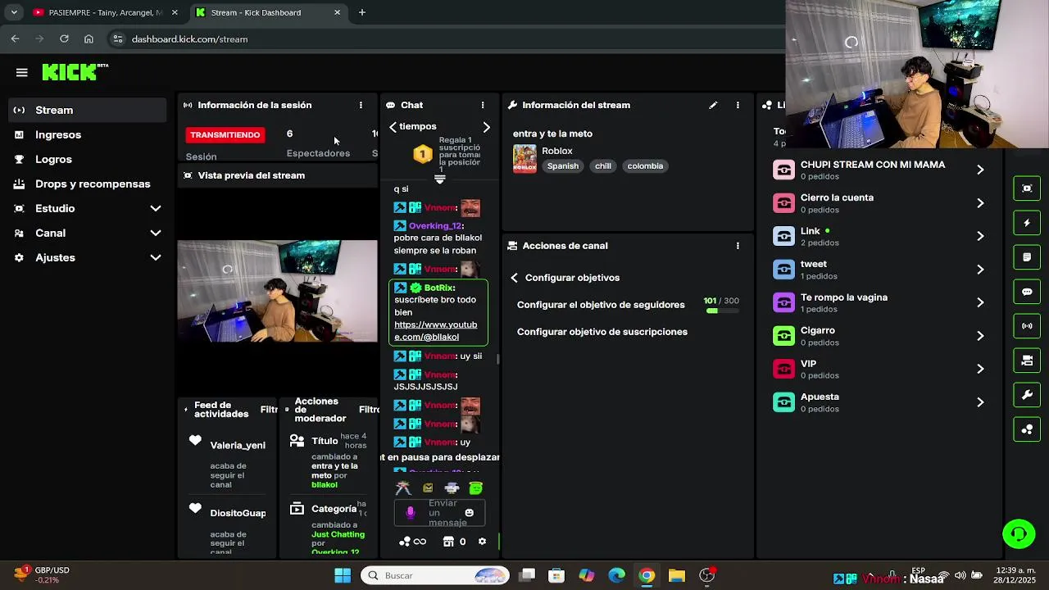Click the chat bubble icon in right sidebar
This screenshot has width=1049, height=590.
[x=1027, y=292]
